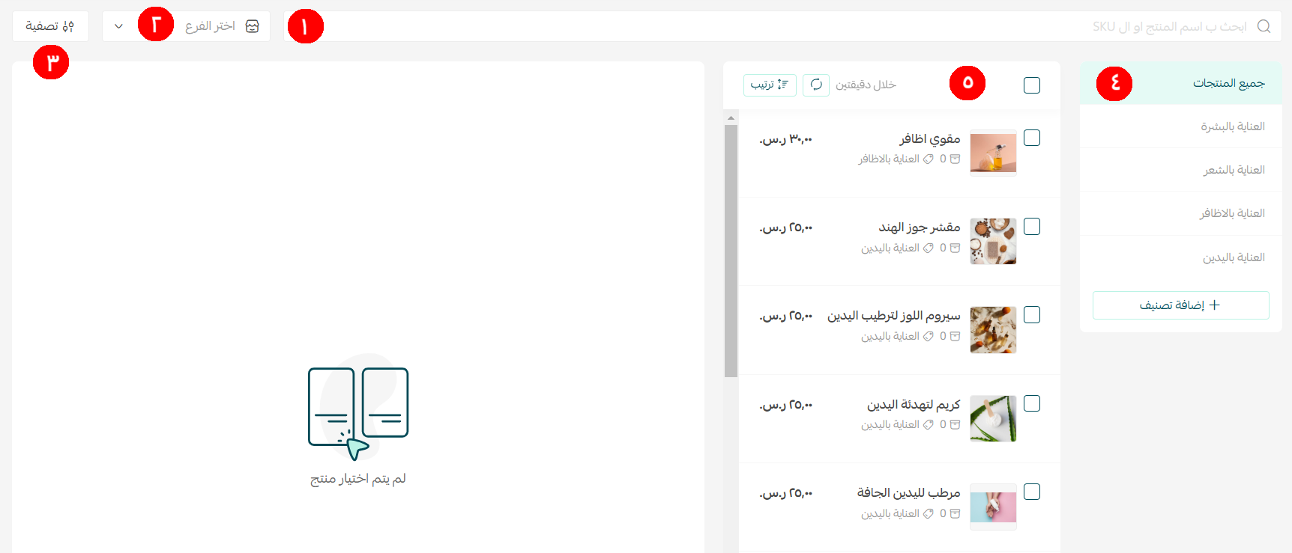
Task: Open the ترتيب sort menu
Action: [770, 85]
